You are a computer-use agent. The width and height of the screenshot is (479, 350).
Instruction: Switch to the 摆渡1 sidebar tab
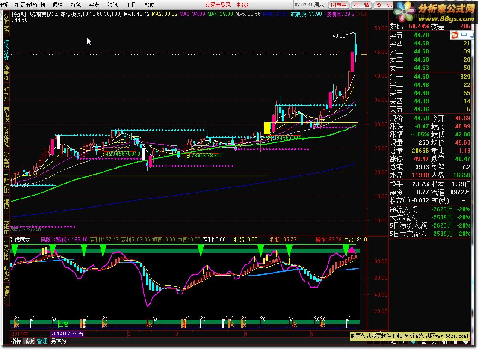6,293
